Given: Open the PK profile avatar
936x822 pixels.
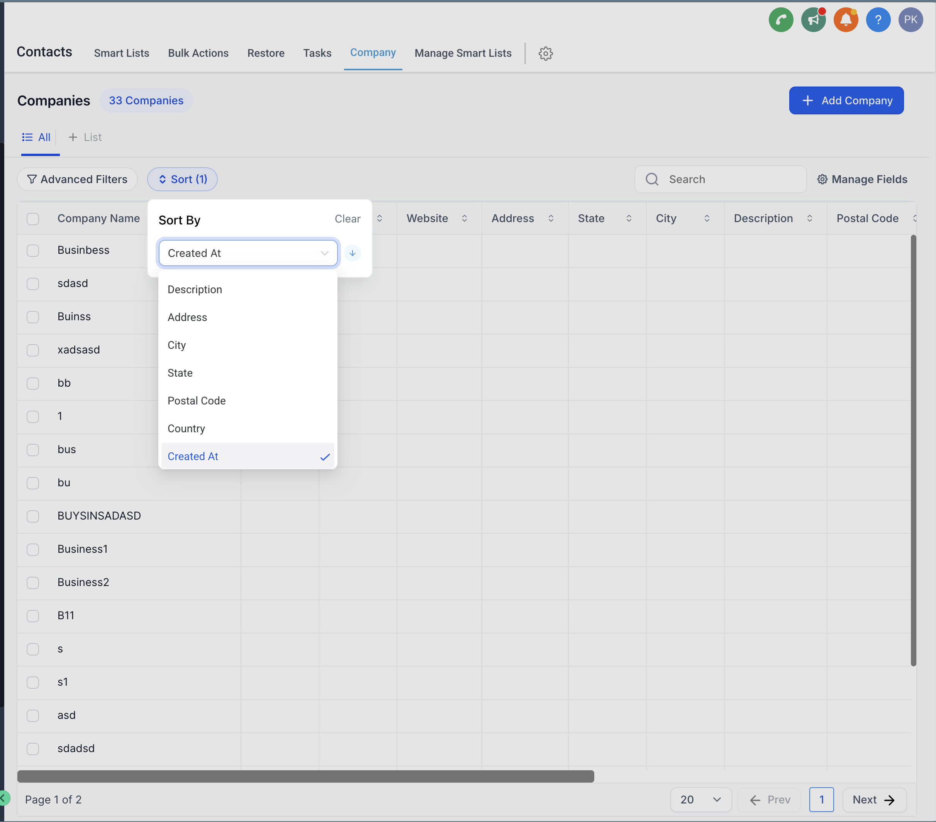Looking at the screenshot, I should (911, 20).
